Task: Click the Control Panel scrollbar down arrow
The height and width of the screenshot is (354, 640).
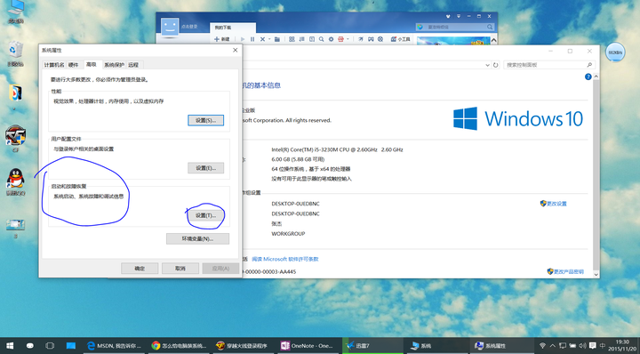Action: click(x=596, y=274)
